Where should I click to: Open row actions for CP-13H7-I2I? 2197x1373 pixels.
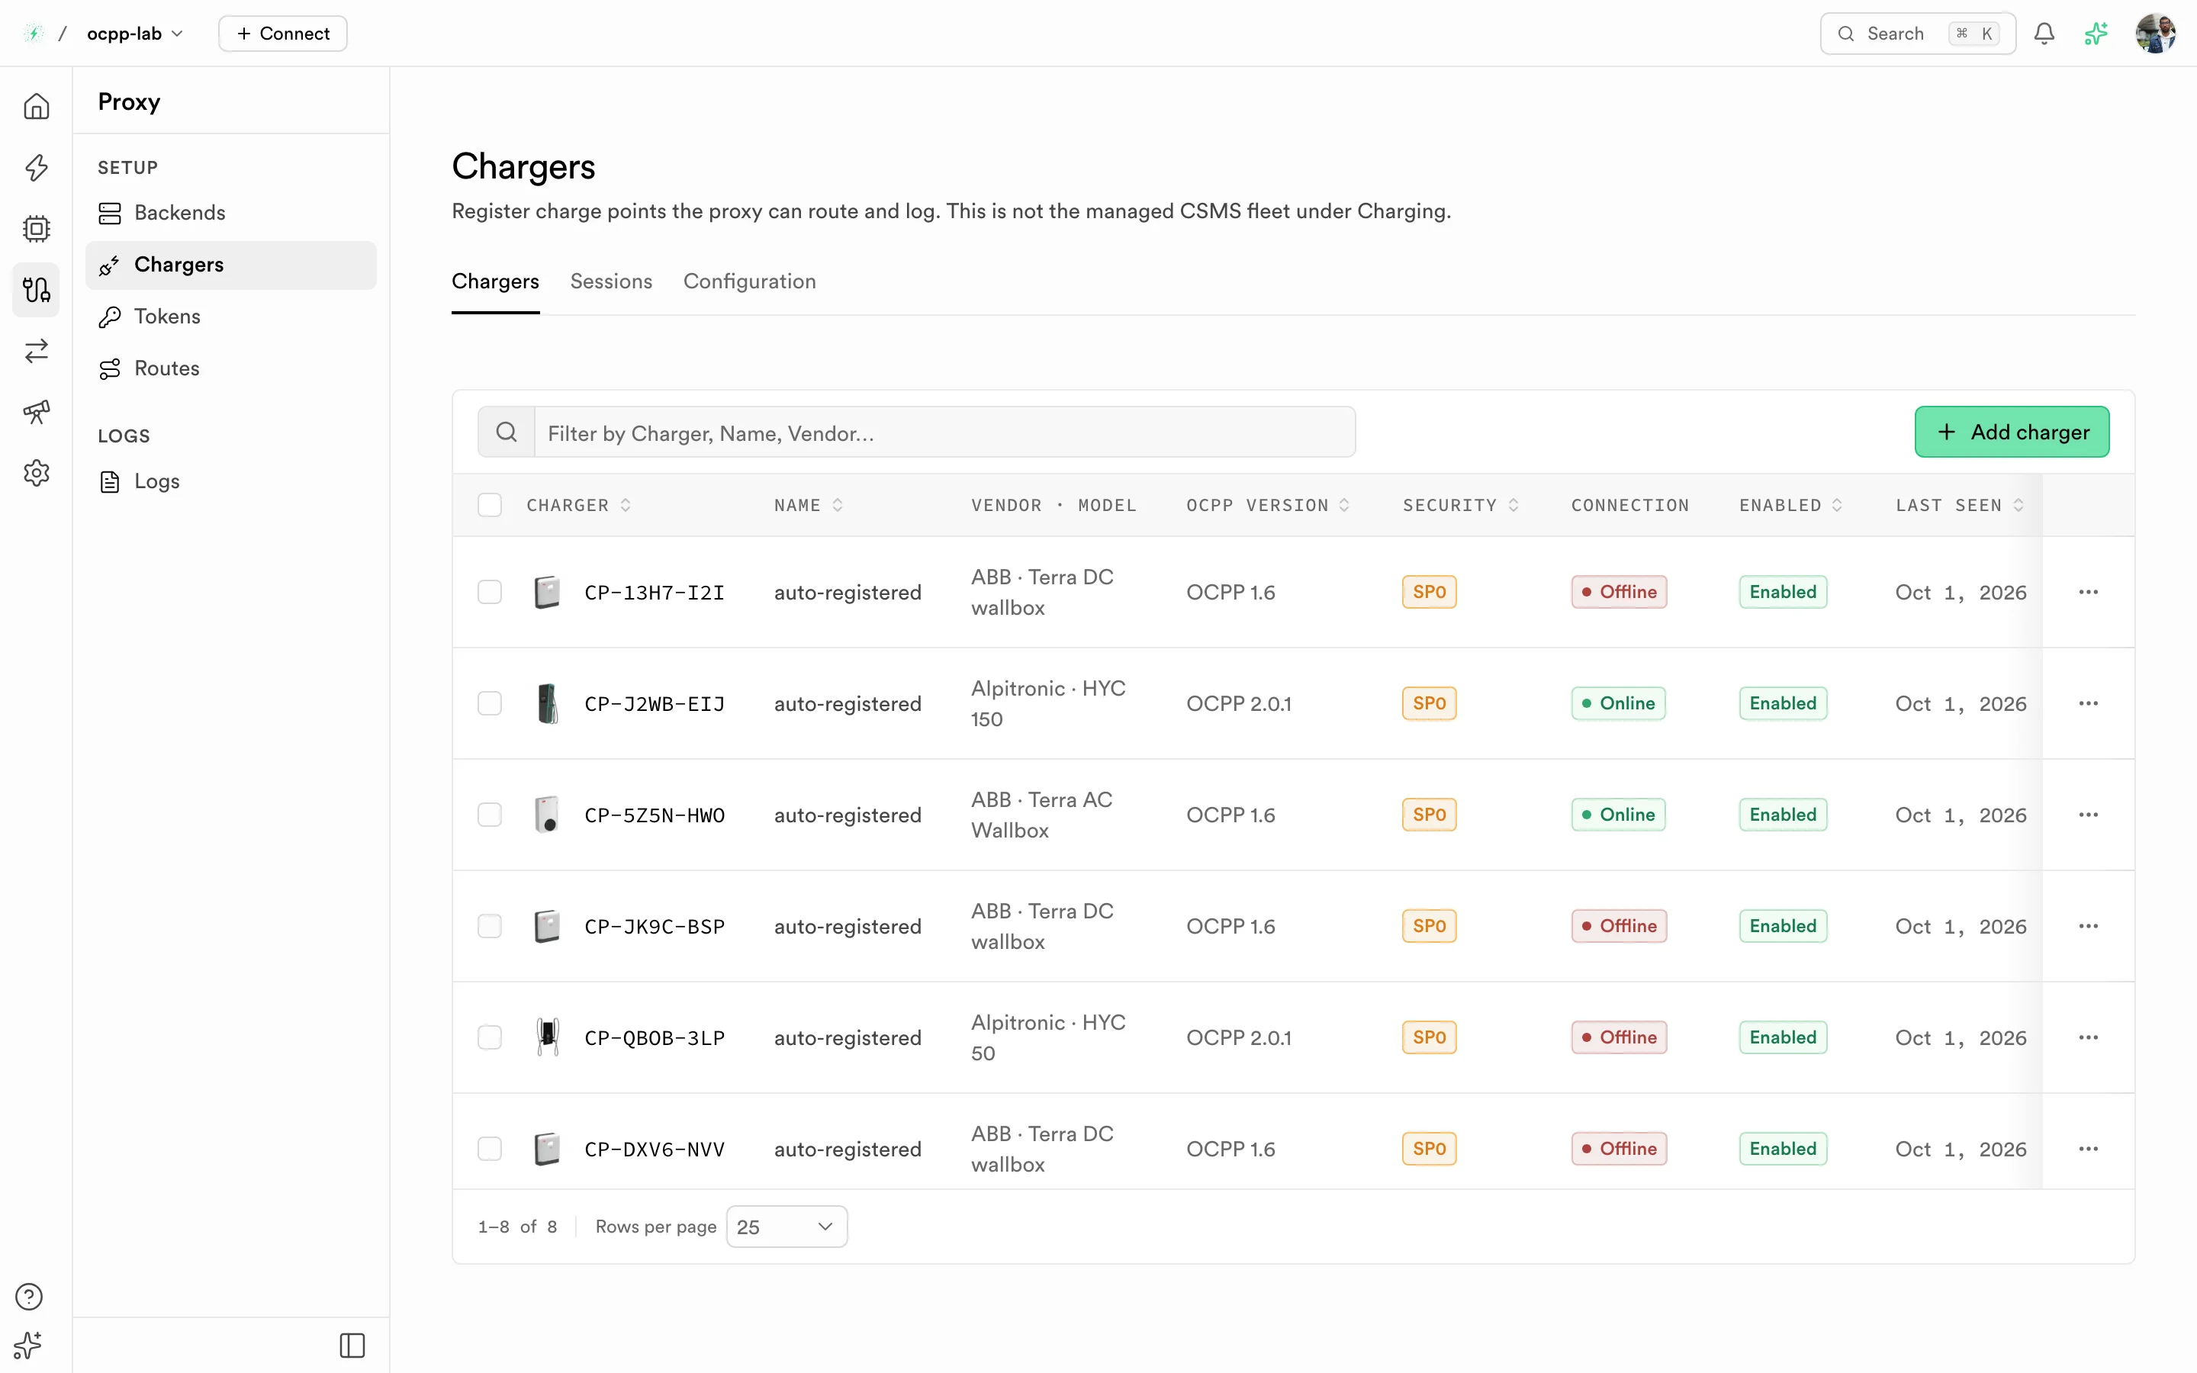(2088, 592)
